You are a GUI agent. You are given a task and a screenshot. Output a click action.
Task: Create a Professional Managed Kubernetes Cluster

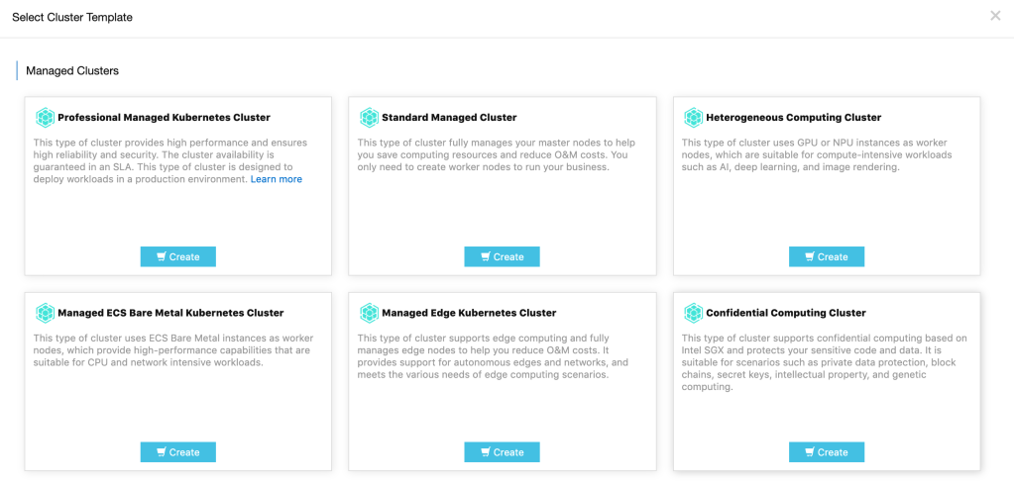click(x=177, y=256)
